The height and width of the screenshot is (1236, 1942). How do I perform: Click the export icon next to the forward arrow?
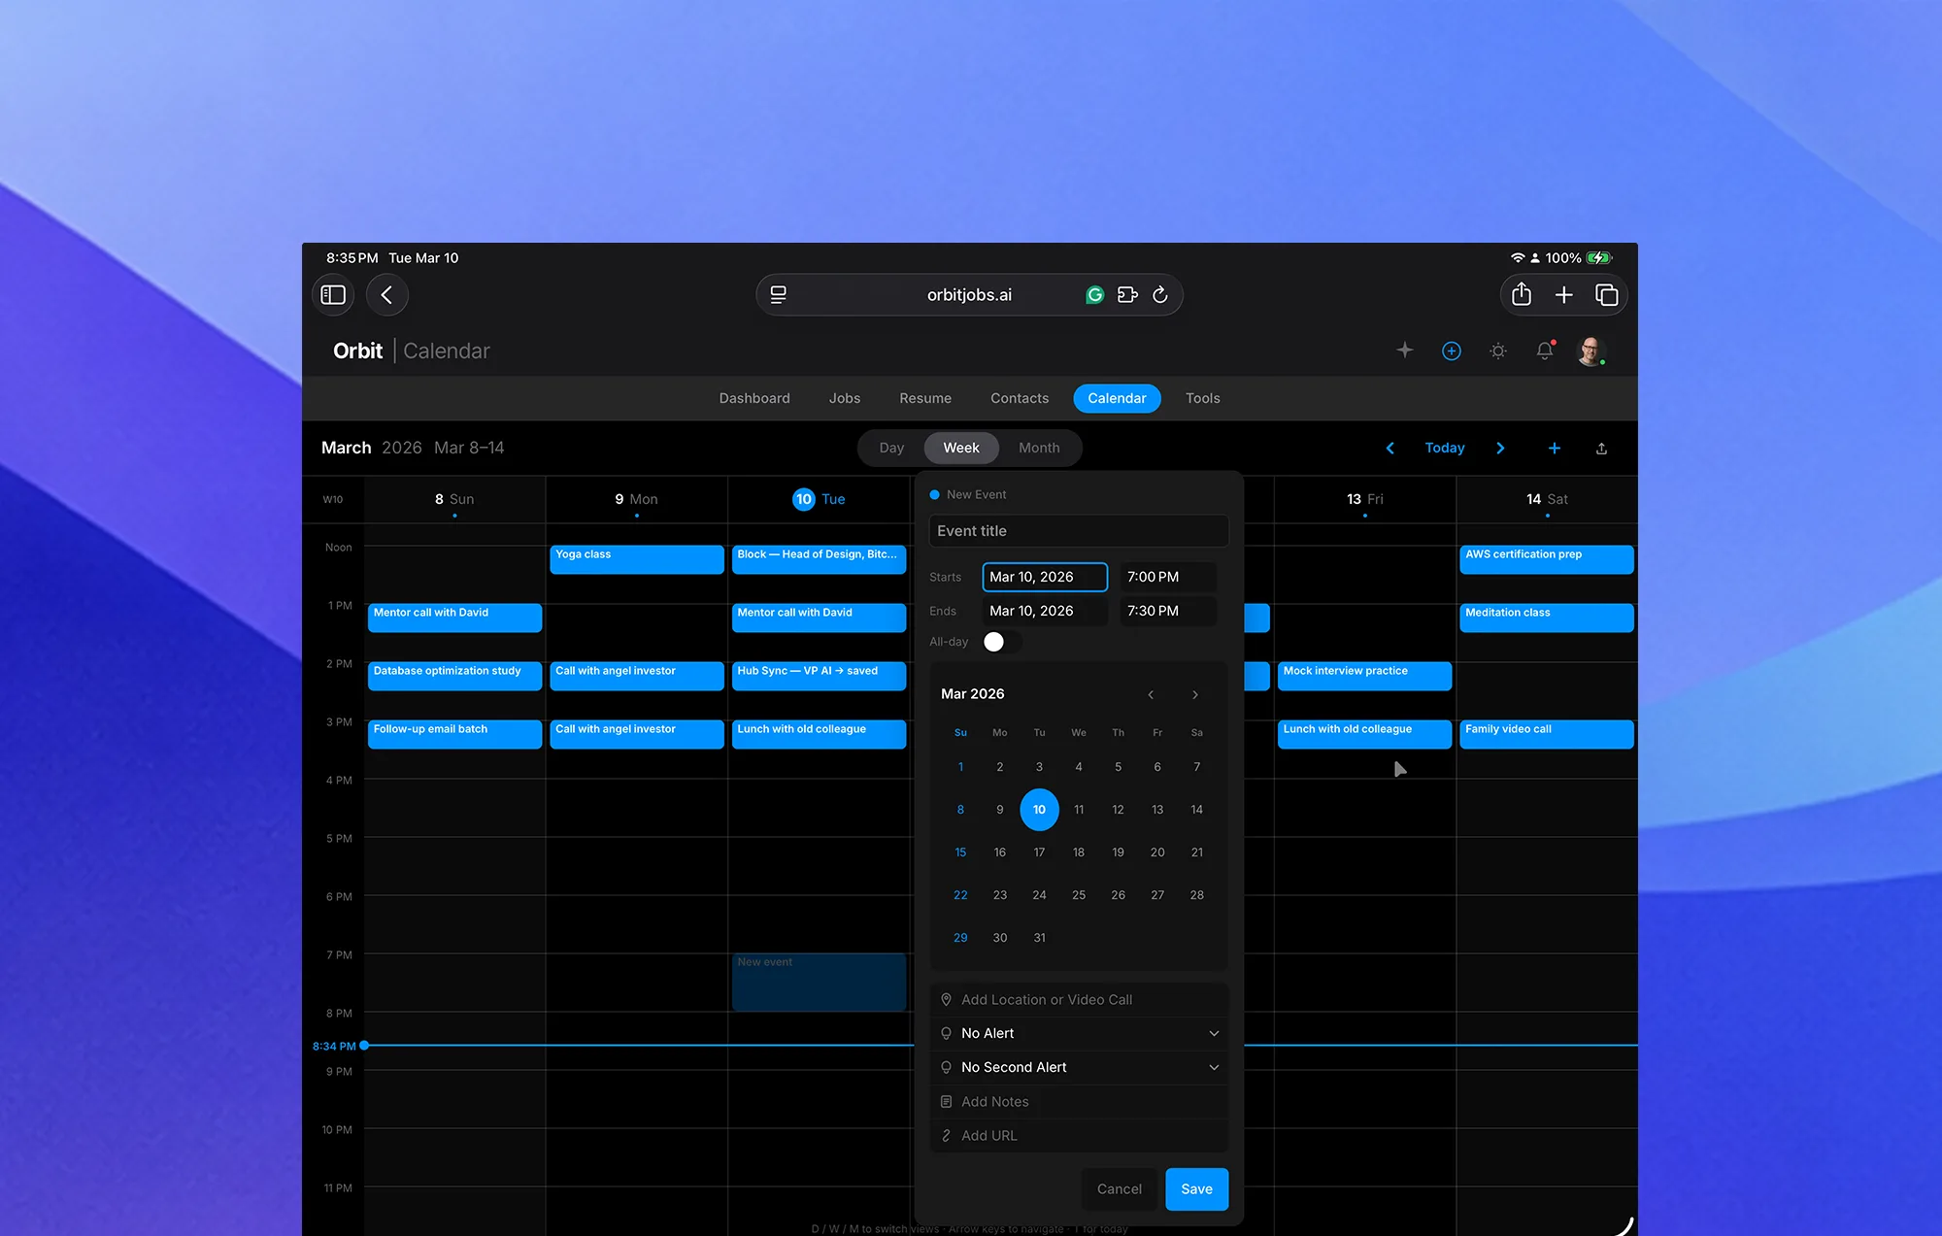(x=1602, y=448)
